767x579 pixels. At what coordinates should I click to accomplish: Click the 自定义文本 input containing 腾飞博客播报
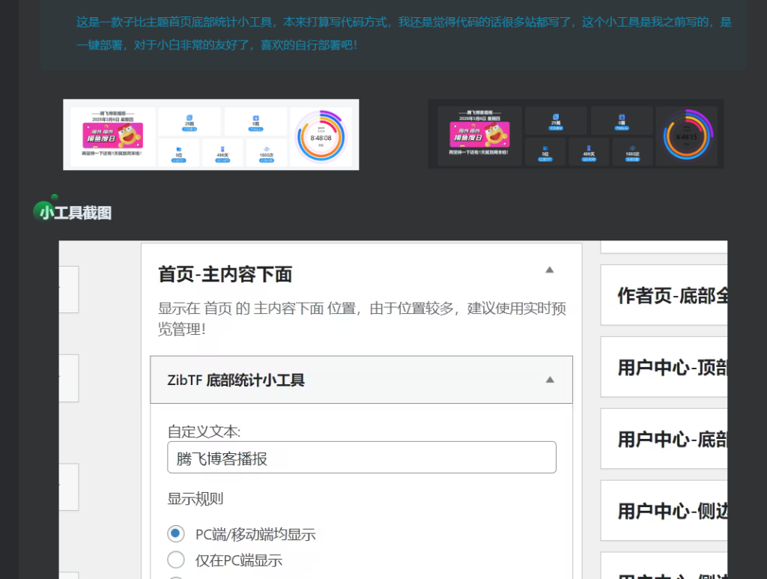pyautogui.click(x=362, y=457)
